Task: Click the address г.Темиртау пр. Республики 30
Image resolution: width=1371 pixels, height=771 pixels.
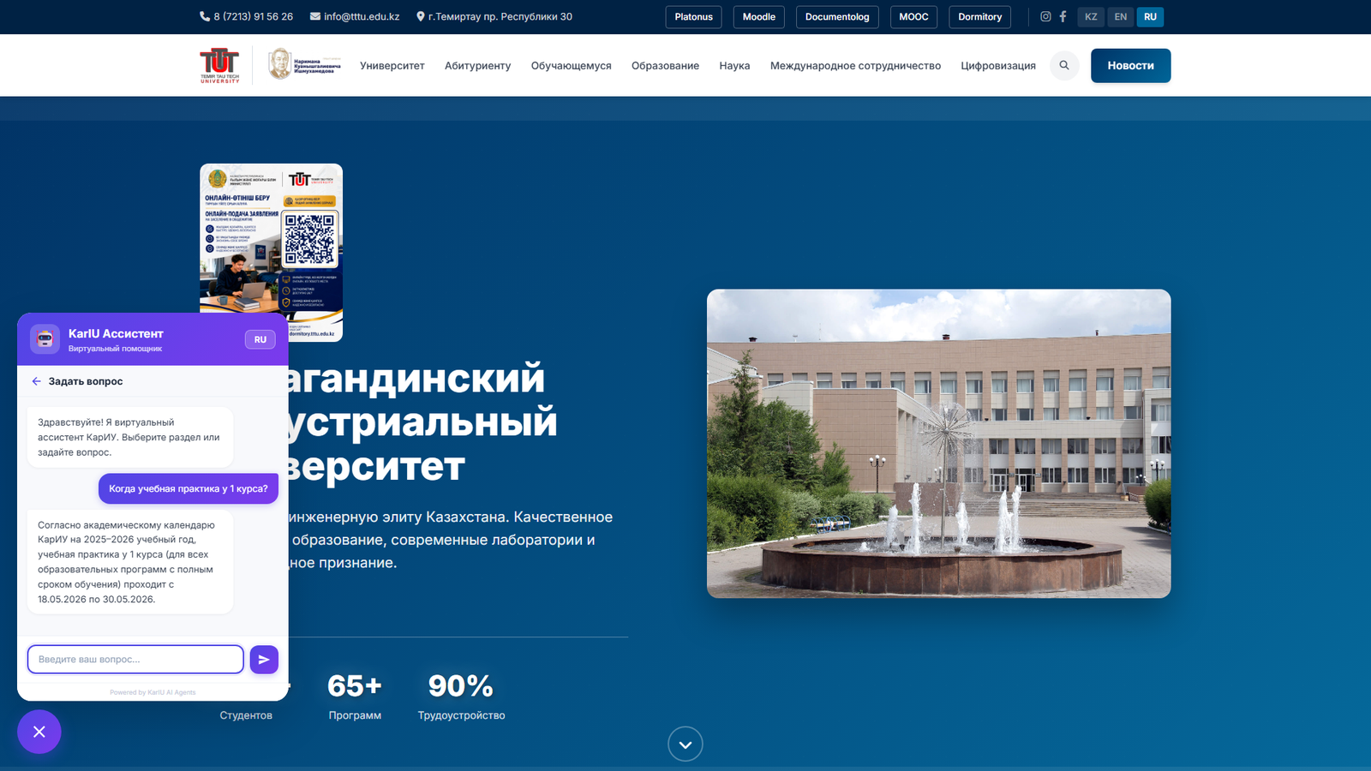Action: coord(494,16)
